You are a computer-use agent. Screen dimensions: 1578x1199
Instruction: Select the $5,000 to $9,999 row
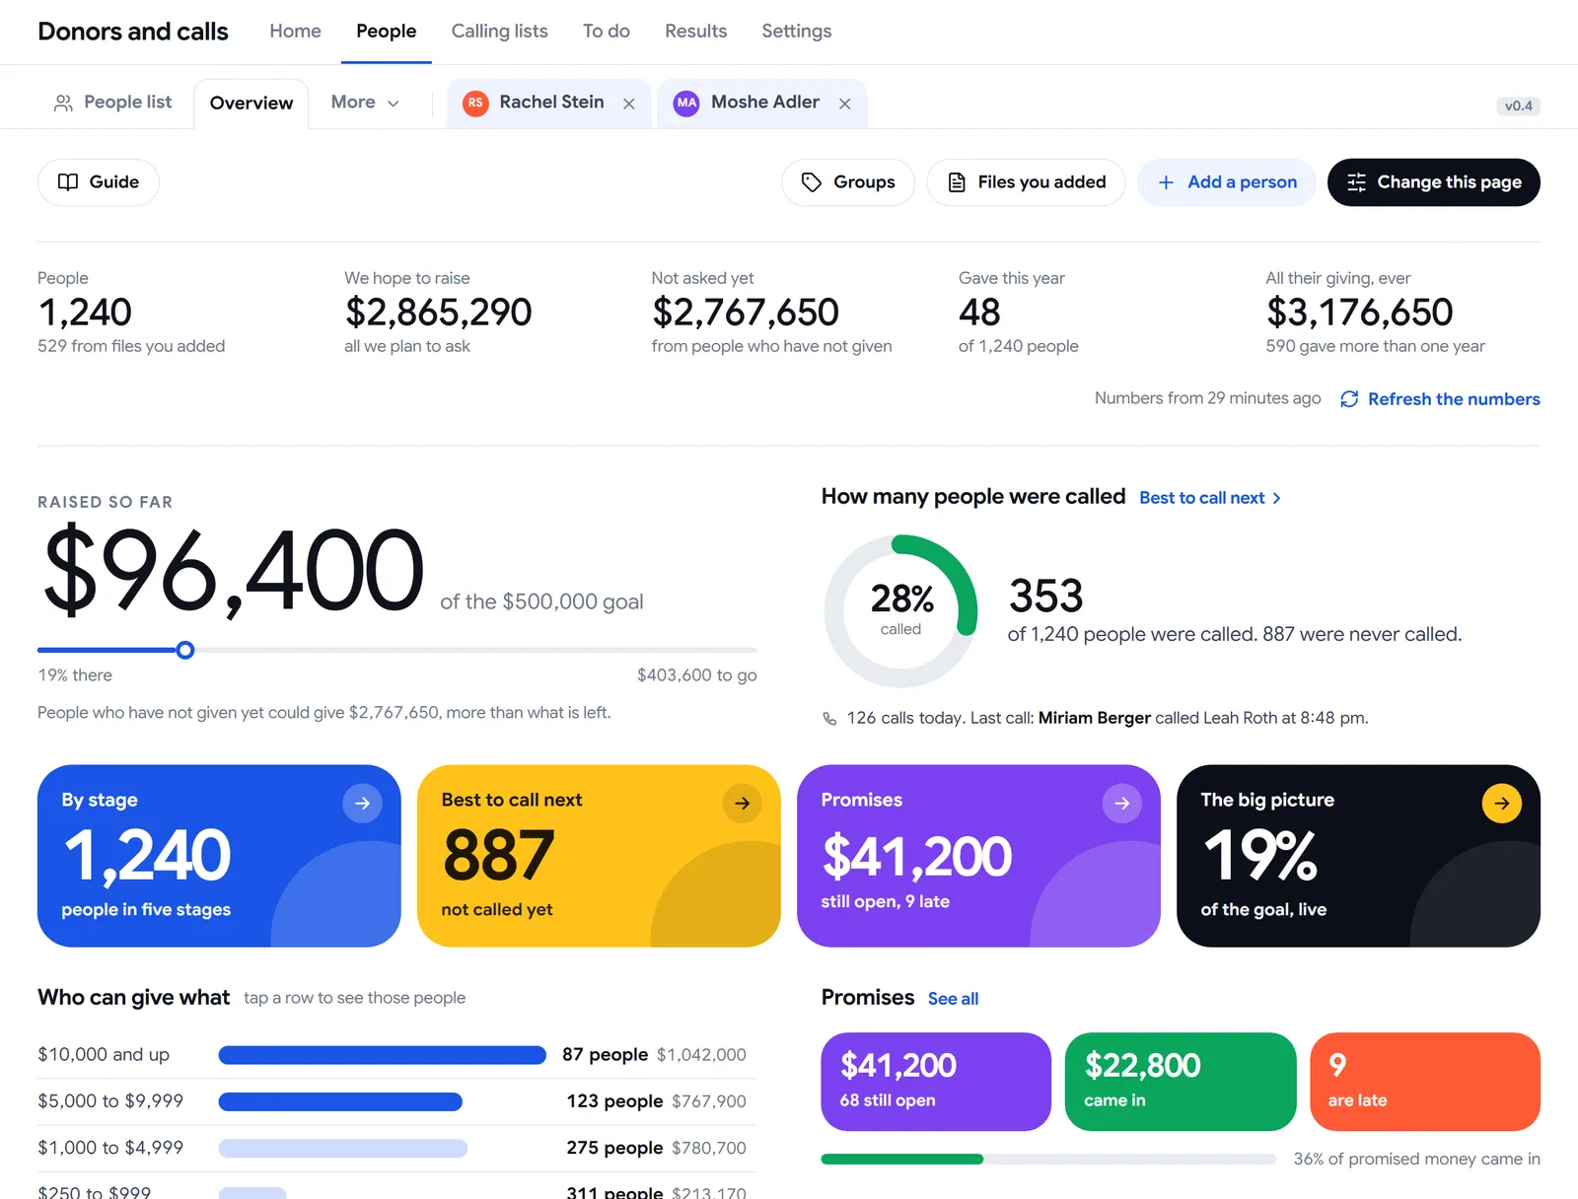coord(396,1101)
